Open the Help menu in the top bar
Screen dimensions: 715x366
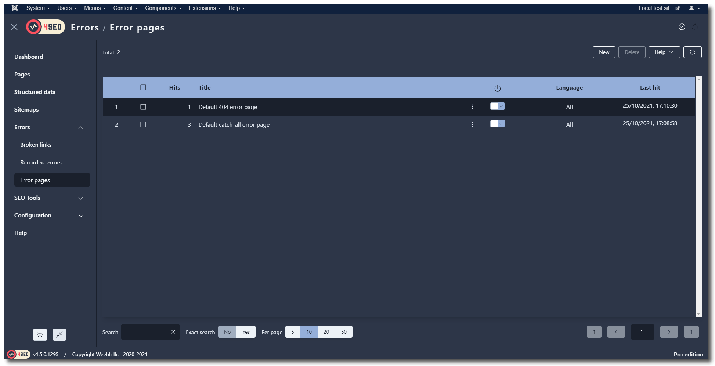click(236, 8)
